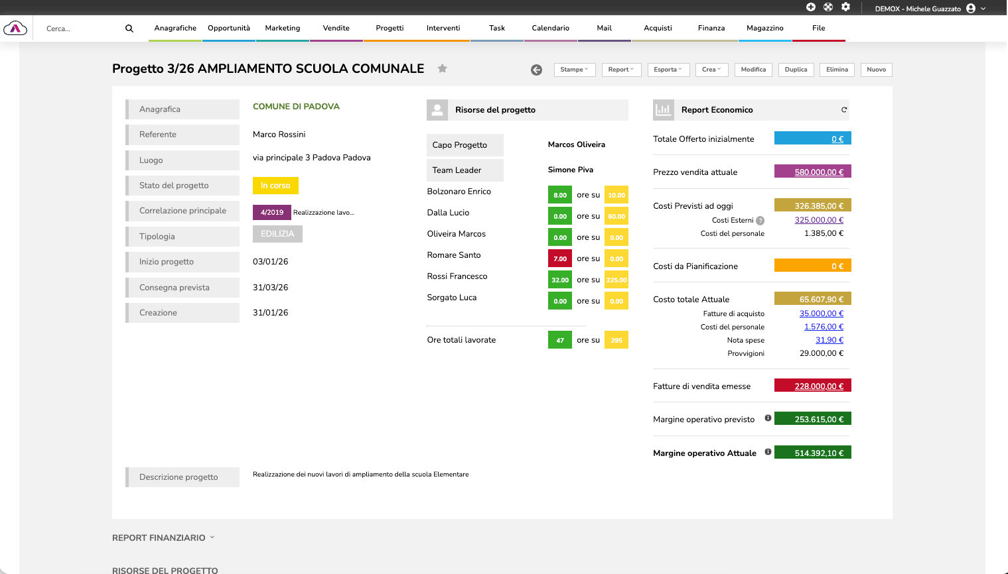Click the Costi Esterni help icon
1008x574 pixels.
(760, 221)
